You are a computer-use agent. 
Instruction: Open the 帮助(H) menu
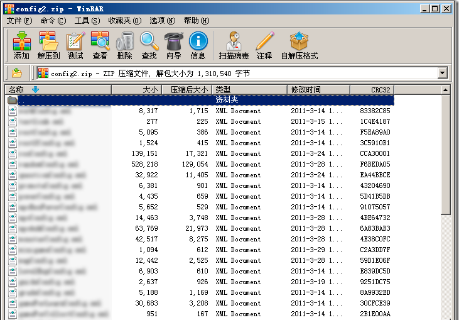197,21
